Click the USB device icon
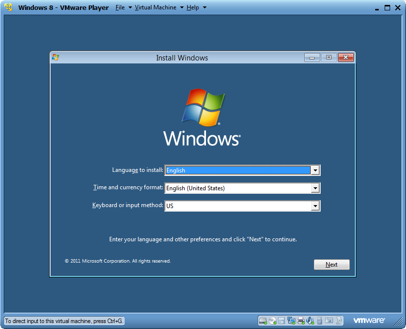This screenshot has width=406, height=329. point(320,321)
